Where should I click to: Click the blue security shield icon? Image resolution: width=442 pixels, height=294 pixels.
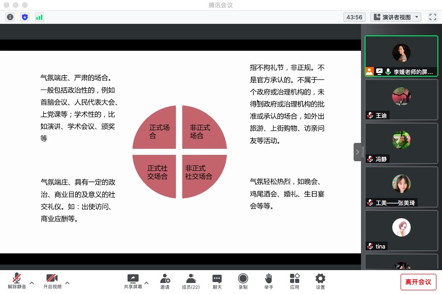tap(25, 17)
